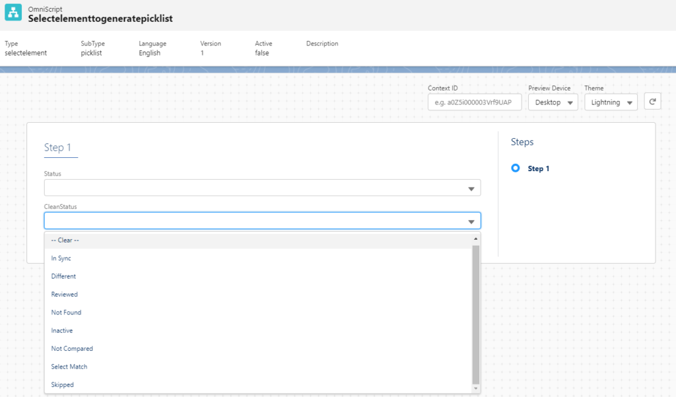Click the Active false value
676x397 pixels.
click(261, 53)
